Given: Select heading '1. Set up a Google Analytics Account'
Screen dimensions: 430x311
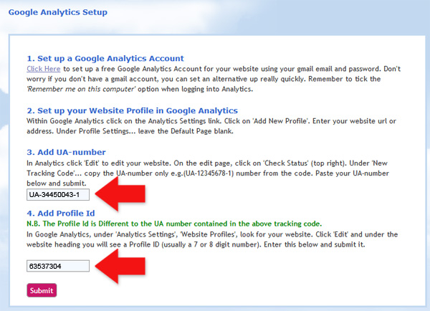Looking at the screenshot, I should tap(105, 59).
